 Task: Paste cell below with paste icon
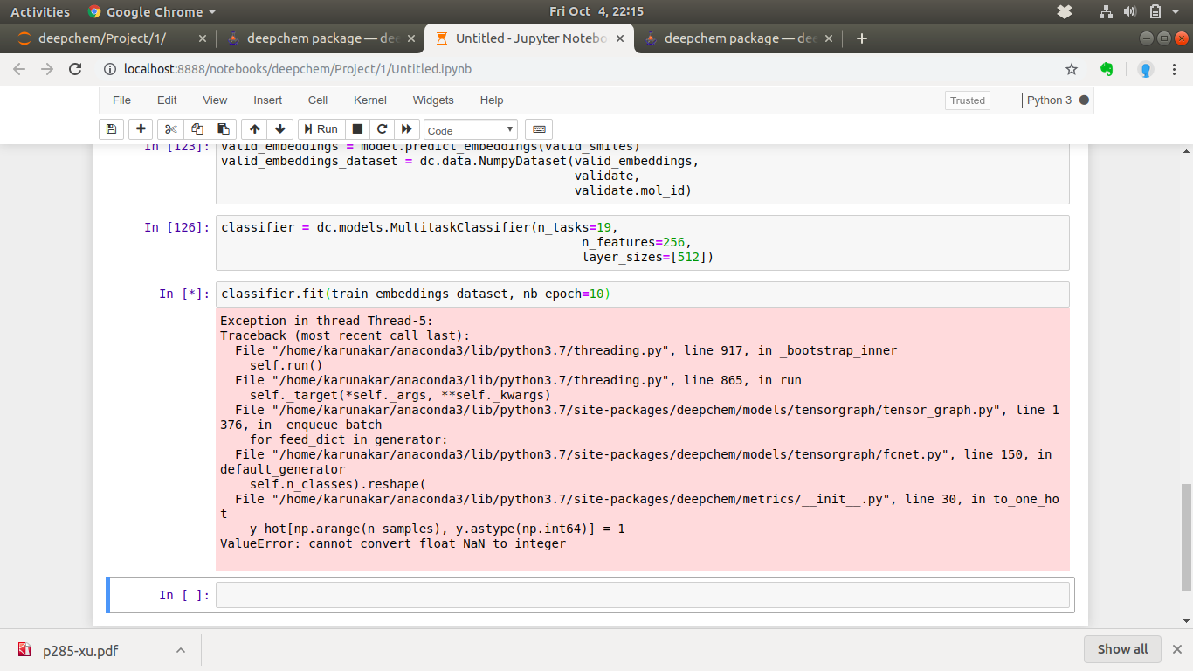[x=223, y=128]
